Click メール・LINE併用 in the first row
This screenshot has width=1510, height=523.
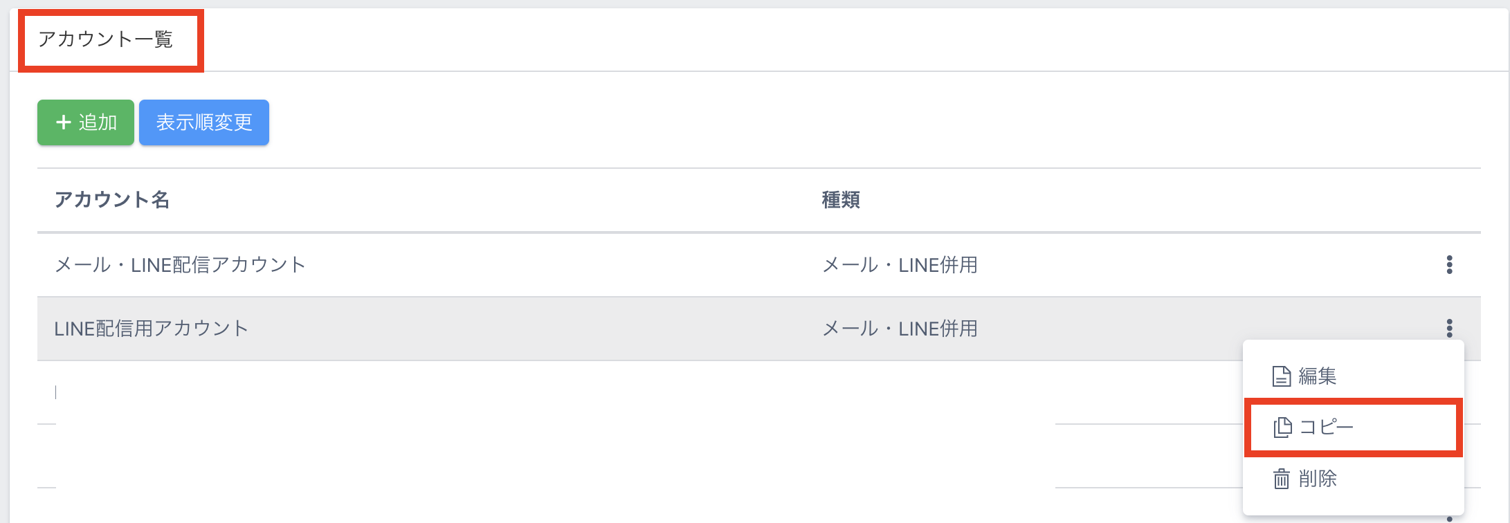click(x=900, y=265)
